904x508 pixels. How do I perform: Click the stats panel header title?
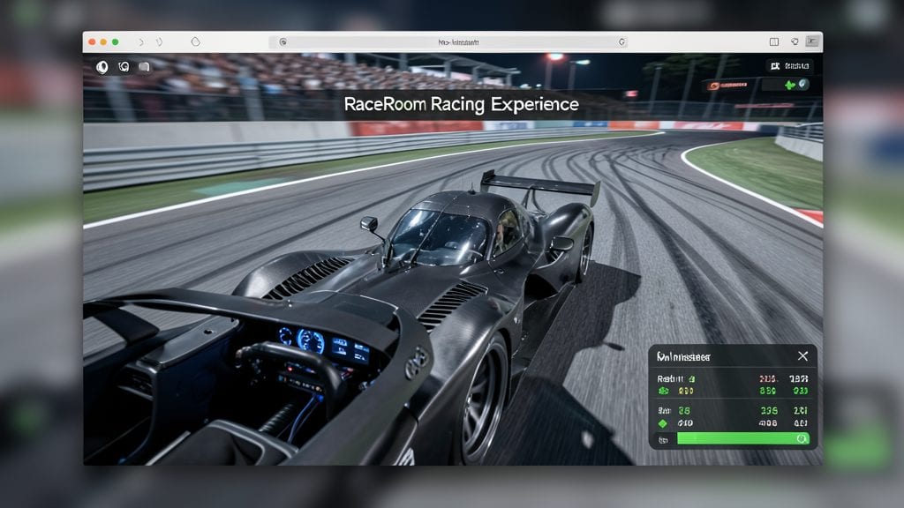(684, 357)
